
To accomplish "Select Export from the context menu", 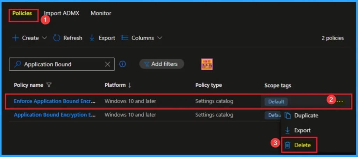I will [x=302, y=130].
